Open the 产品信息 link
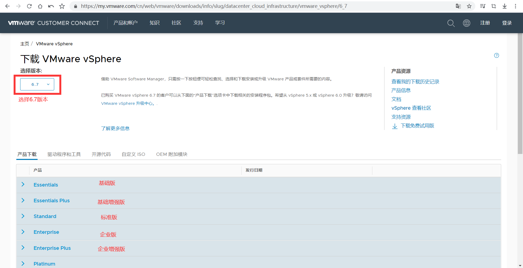Viewport: 523px width, 268px height. [x=401, y=90]
